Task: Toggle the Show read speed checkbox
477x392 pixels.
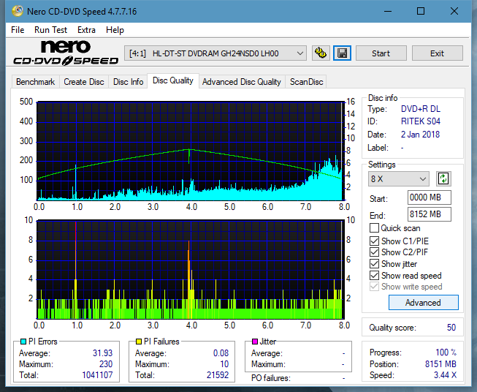Action: (x=374, y=275)
